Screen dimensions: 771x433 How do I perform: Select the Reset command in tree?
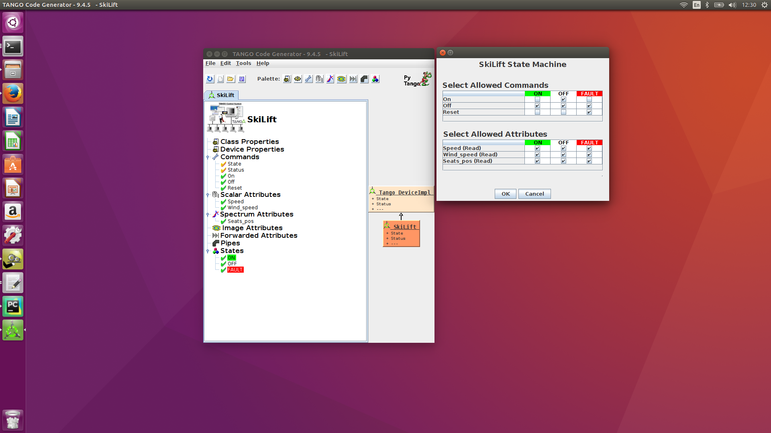pyautogui.click(x=235, y=188)
